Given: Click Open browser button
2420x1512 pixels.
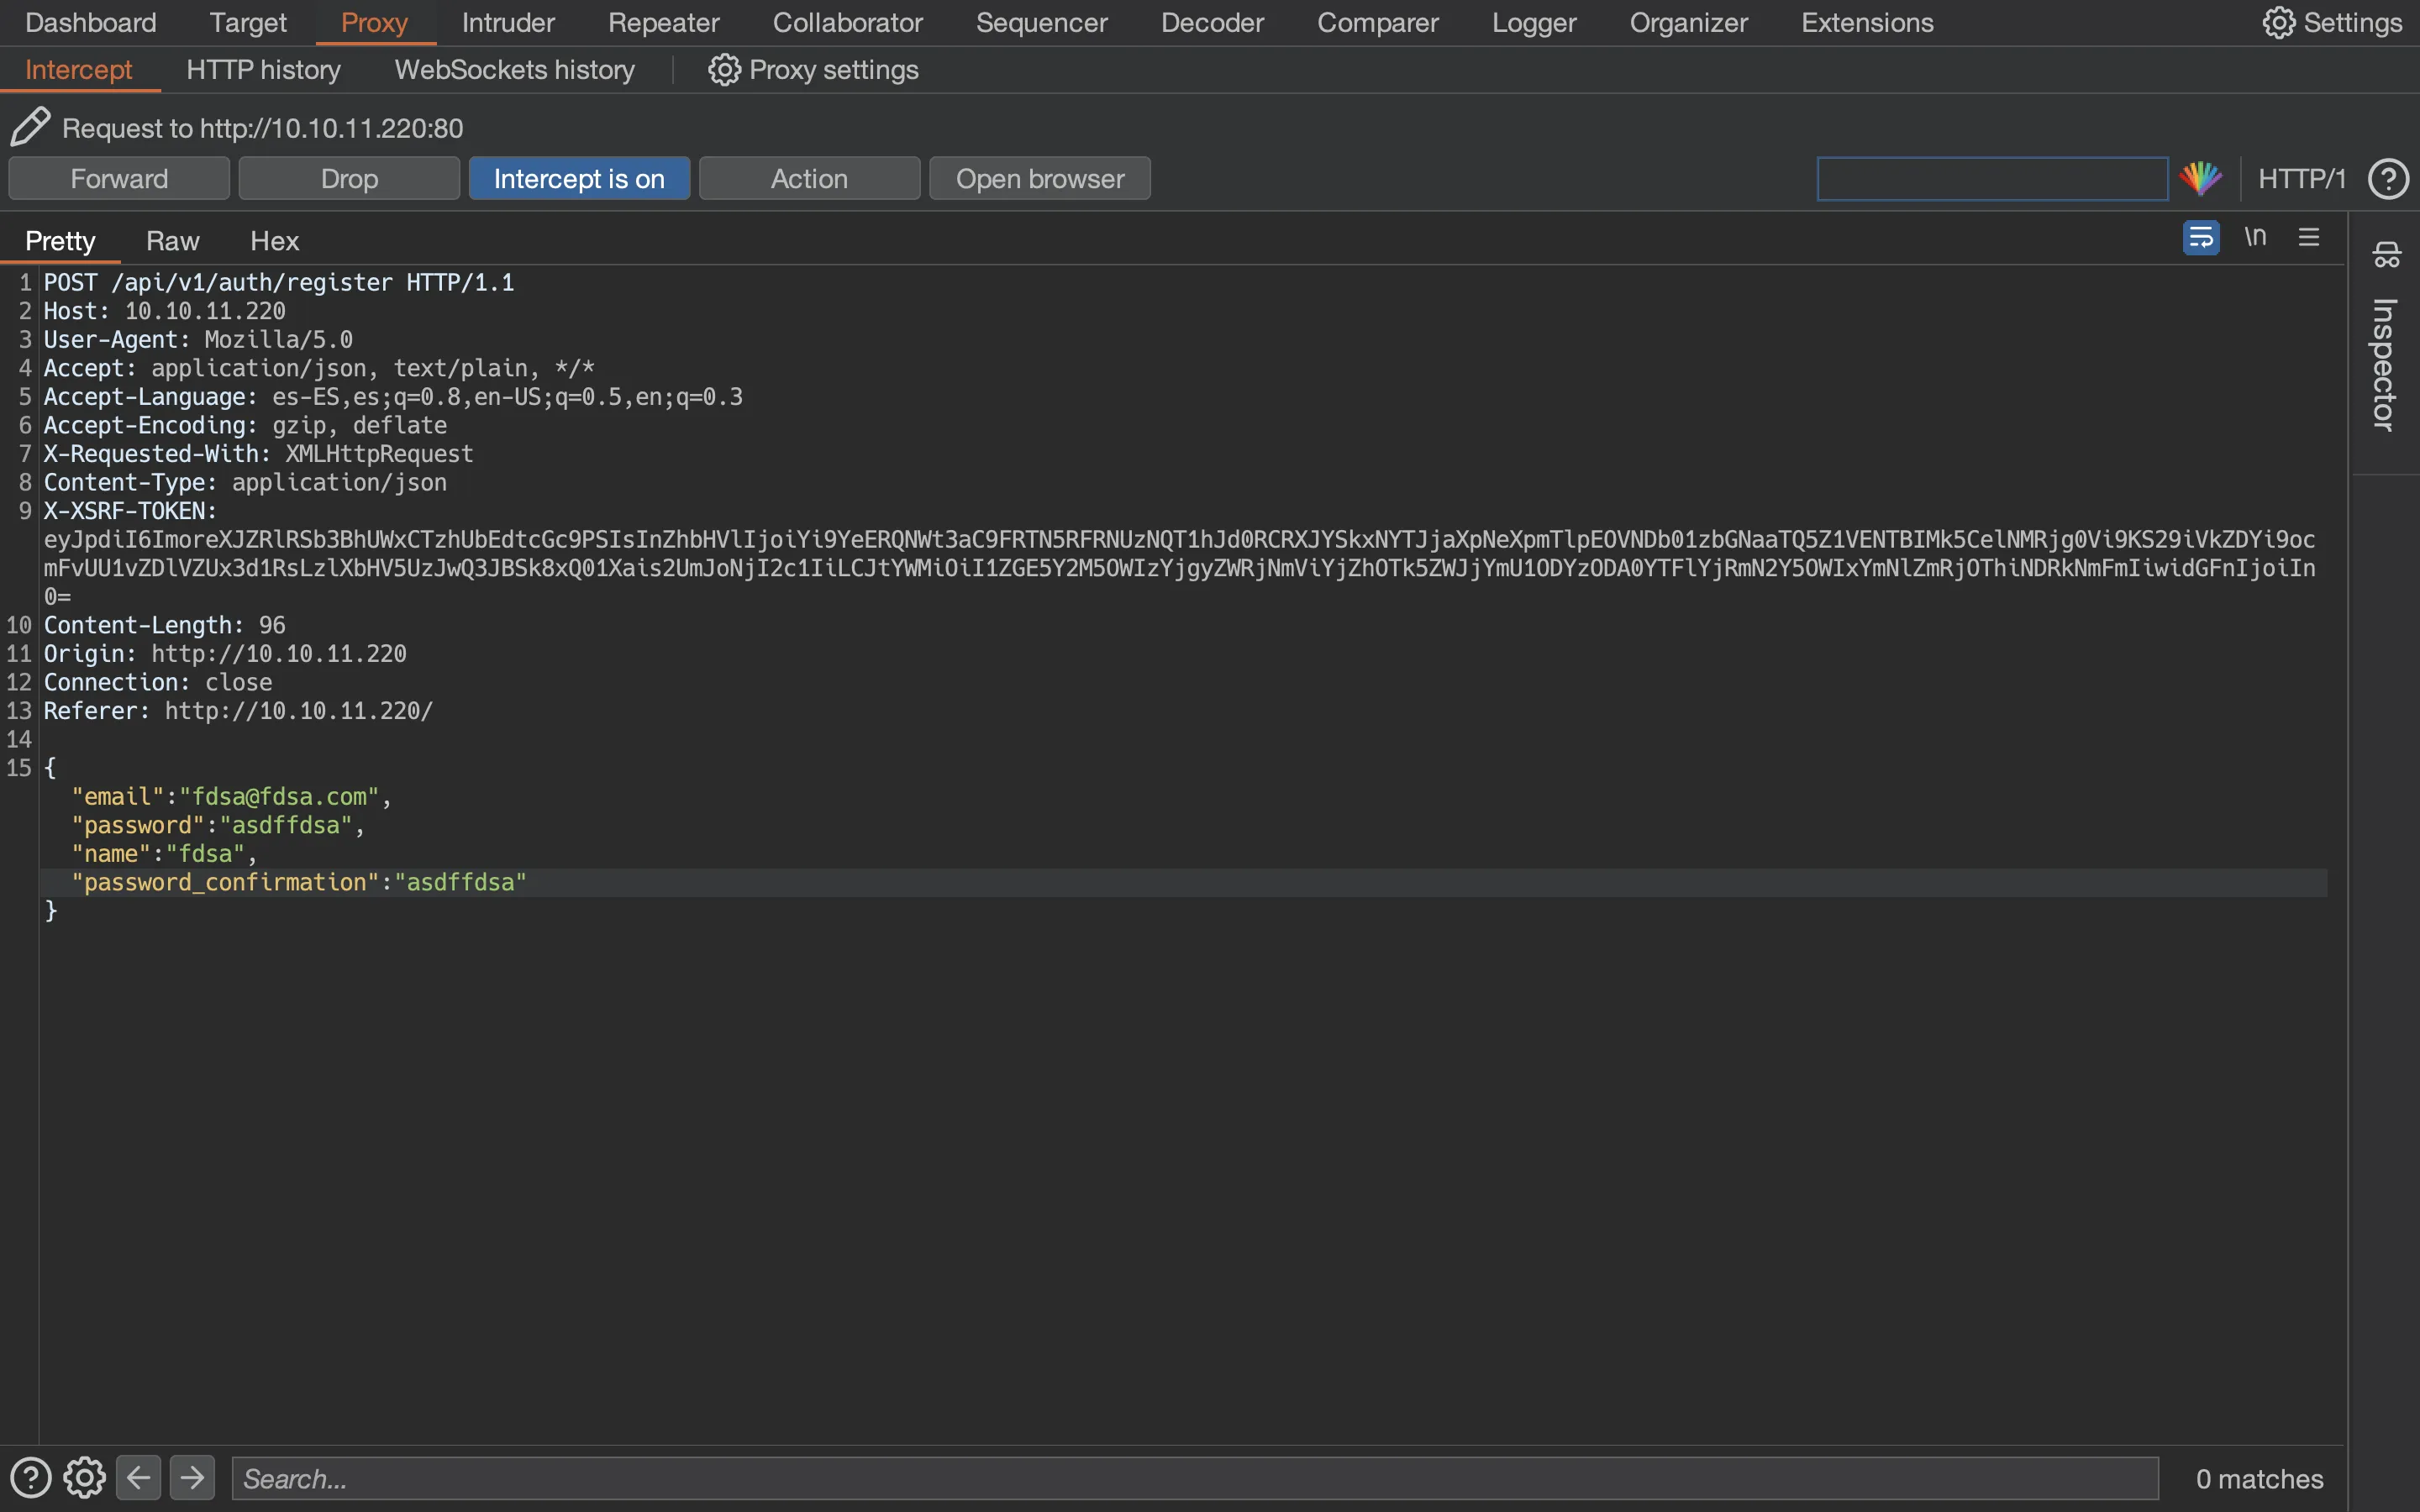Looking at the screenshot, I should pos(1040,179).
